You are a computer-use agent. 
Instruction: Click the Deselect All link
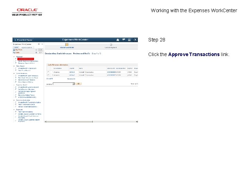(71, 79)
